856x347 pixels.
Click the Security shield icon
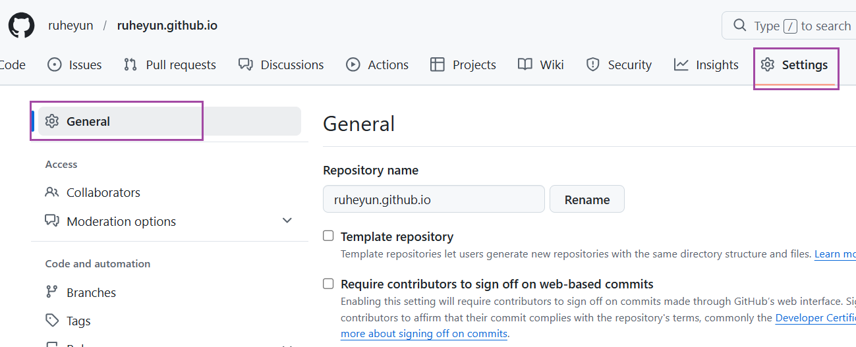click(x=593, y=65)
